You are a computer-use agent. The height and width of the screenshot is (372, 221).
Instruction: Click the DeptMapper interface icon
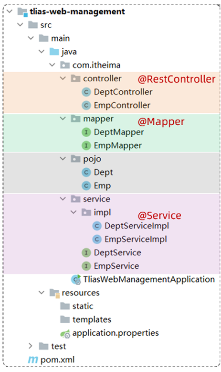[x=86, y=132]
